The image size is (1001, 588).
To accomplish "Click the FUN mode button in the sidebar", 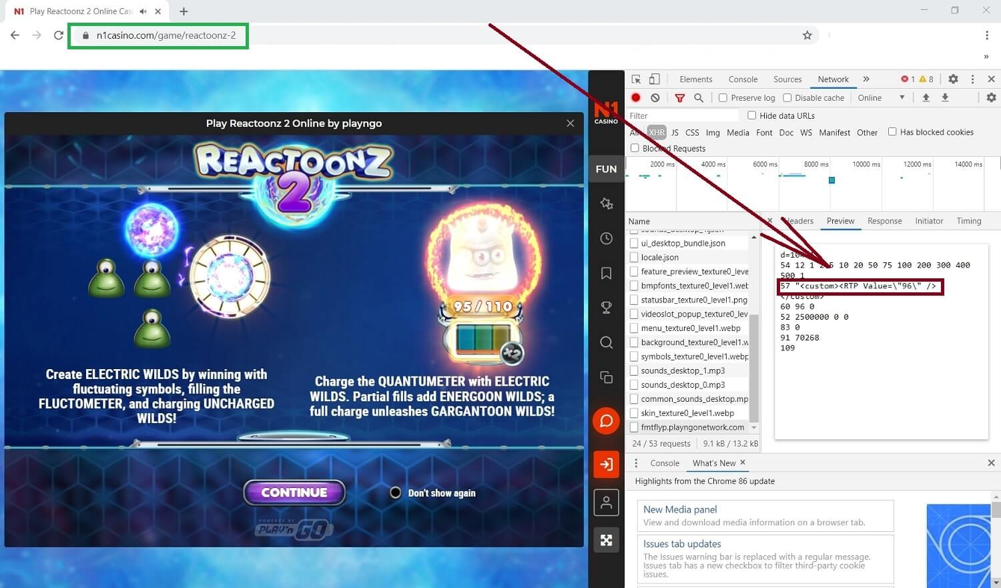I will pyautogui.click(x=606, y=169).
